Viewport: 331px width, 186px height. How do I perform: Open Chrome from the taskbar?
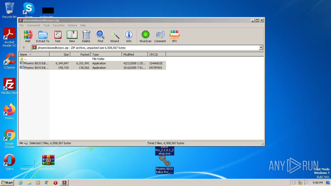47,183
